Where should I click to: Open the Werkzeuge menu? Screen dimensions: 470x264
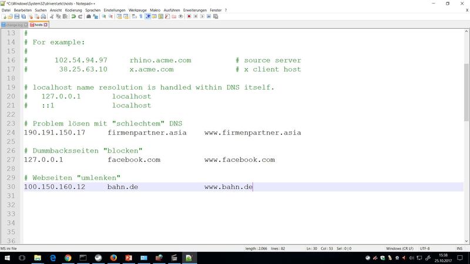(x=137, y=10)
